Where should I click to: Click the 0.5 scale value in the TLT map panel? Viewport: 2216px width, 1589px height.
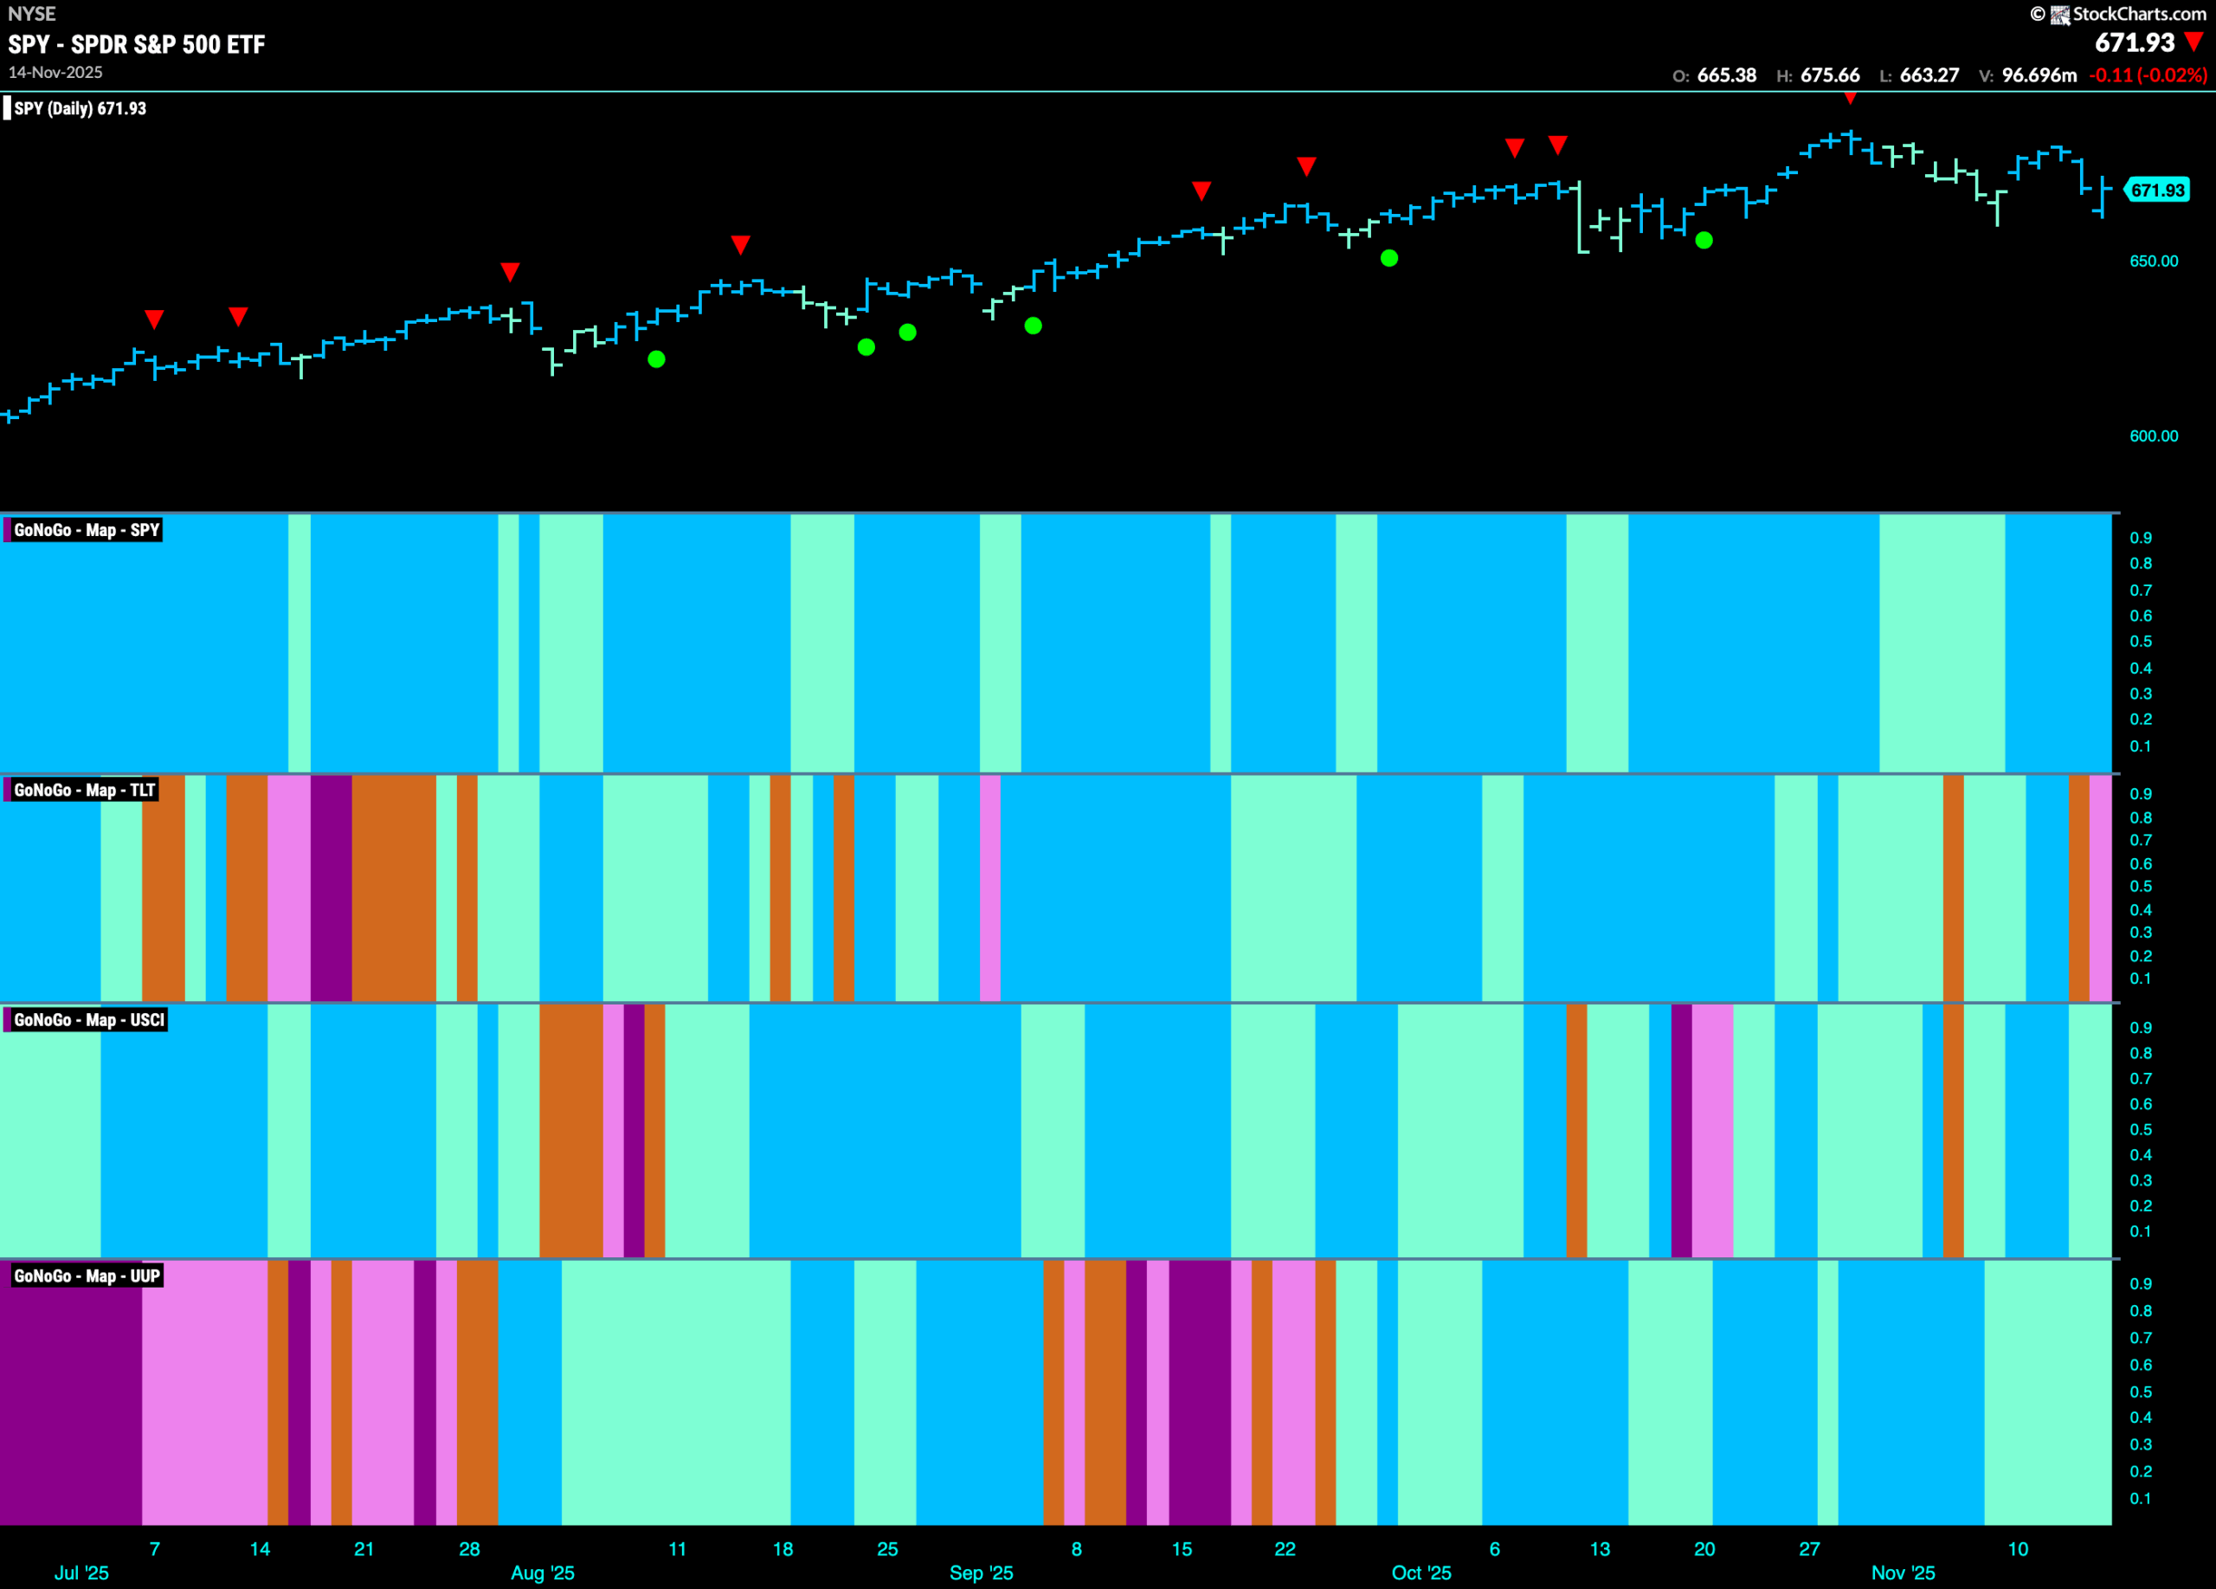click(x=2141, y=887)
